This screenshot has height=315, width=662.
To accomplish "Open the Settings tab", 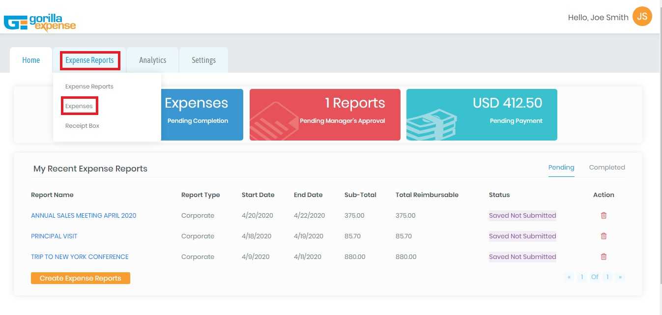I will pyautogui.click(x=203, y=60).
